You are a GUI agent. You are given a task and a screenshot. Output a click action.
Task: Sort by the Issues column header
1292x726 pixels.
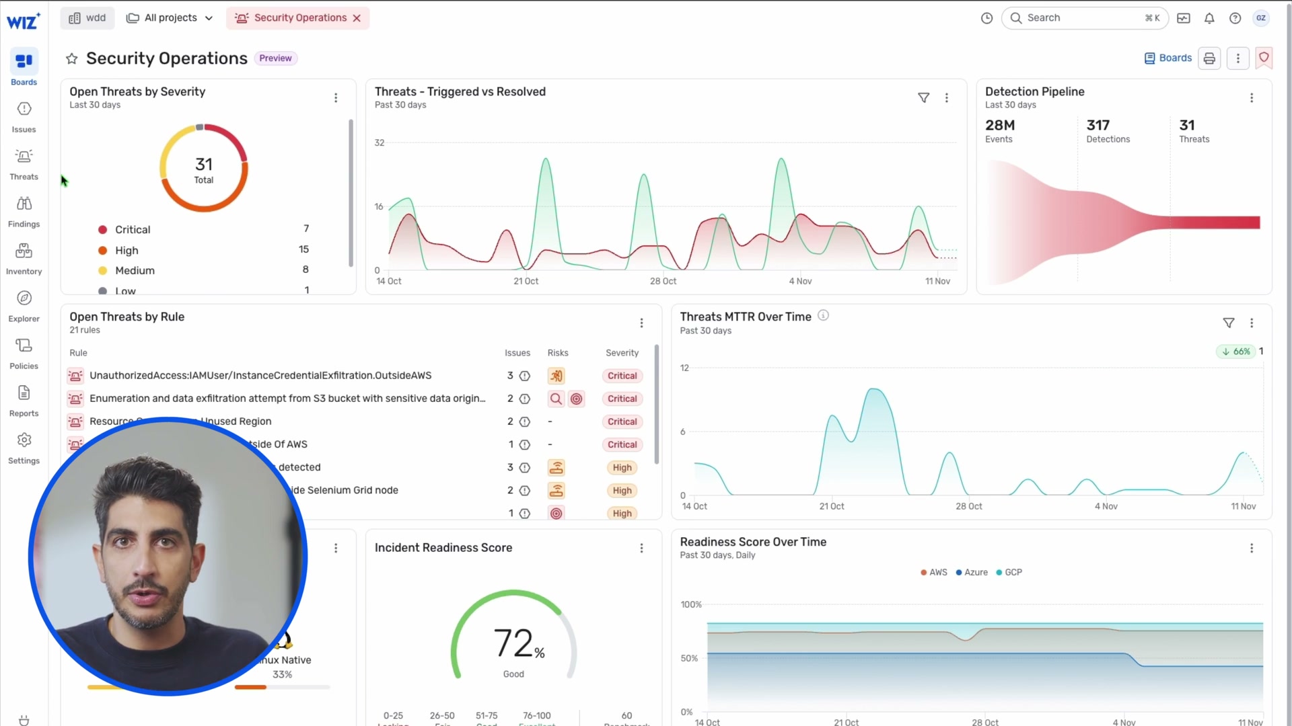click(517, 353)
